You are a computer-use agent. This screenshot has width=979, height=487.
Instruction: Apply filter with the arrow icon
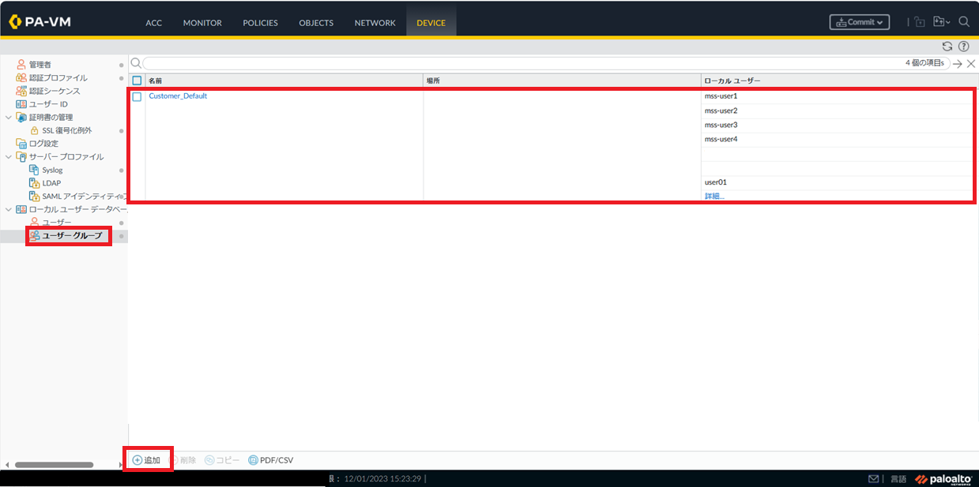[x=958, y=63]
